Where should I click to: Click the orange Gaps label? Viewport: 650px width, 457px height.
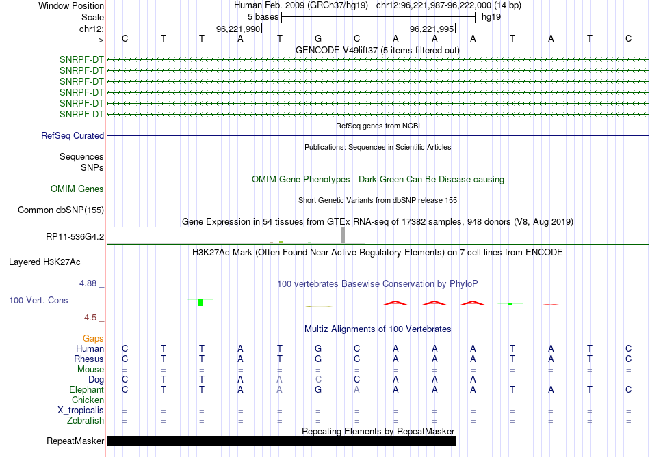[93, 339]
